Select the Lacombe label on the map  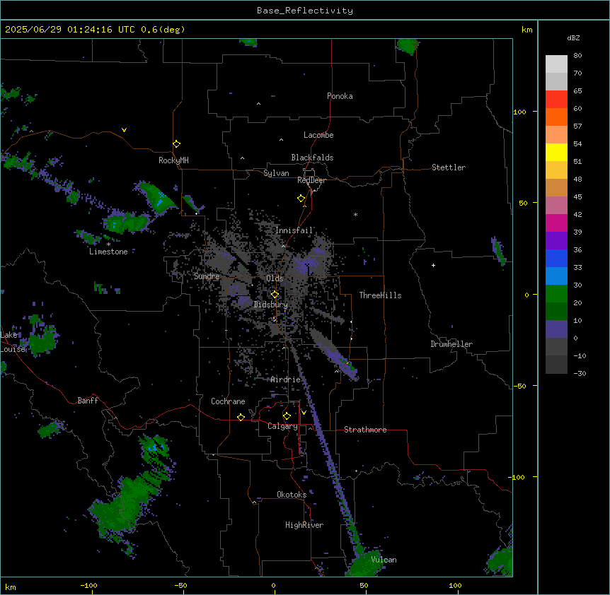[318, 135]
